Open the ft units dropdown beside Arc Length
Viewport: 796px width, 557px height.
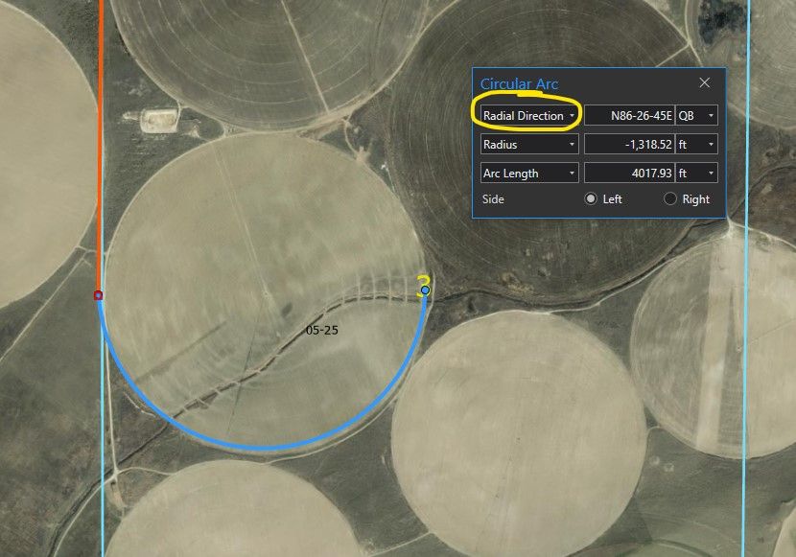696,174
